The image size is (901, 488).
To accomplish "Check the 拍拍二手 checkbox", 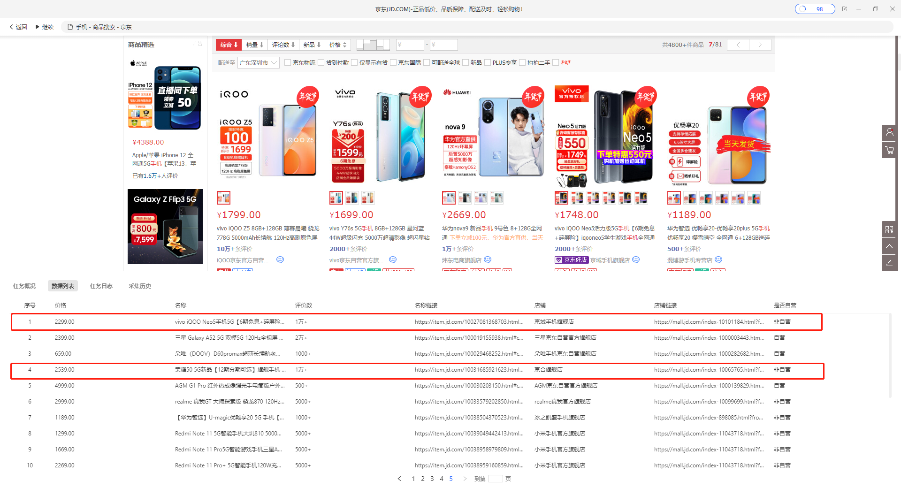I will coord(522,62).
